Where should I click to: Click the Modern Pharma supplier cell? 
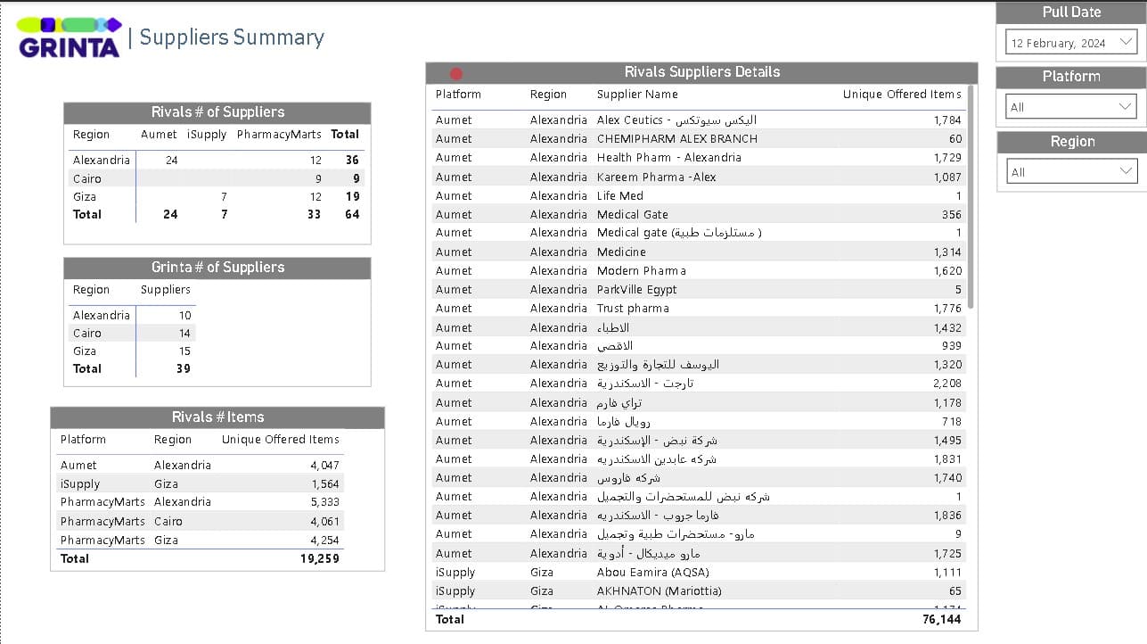[x=642, y=271]
